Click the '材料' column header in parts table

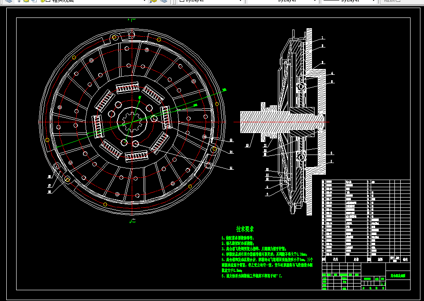tap(380, 259)
